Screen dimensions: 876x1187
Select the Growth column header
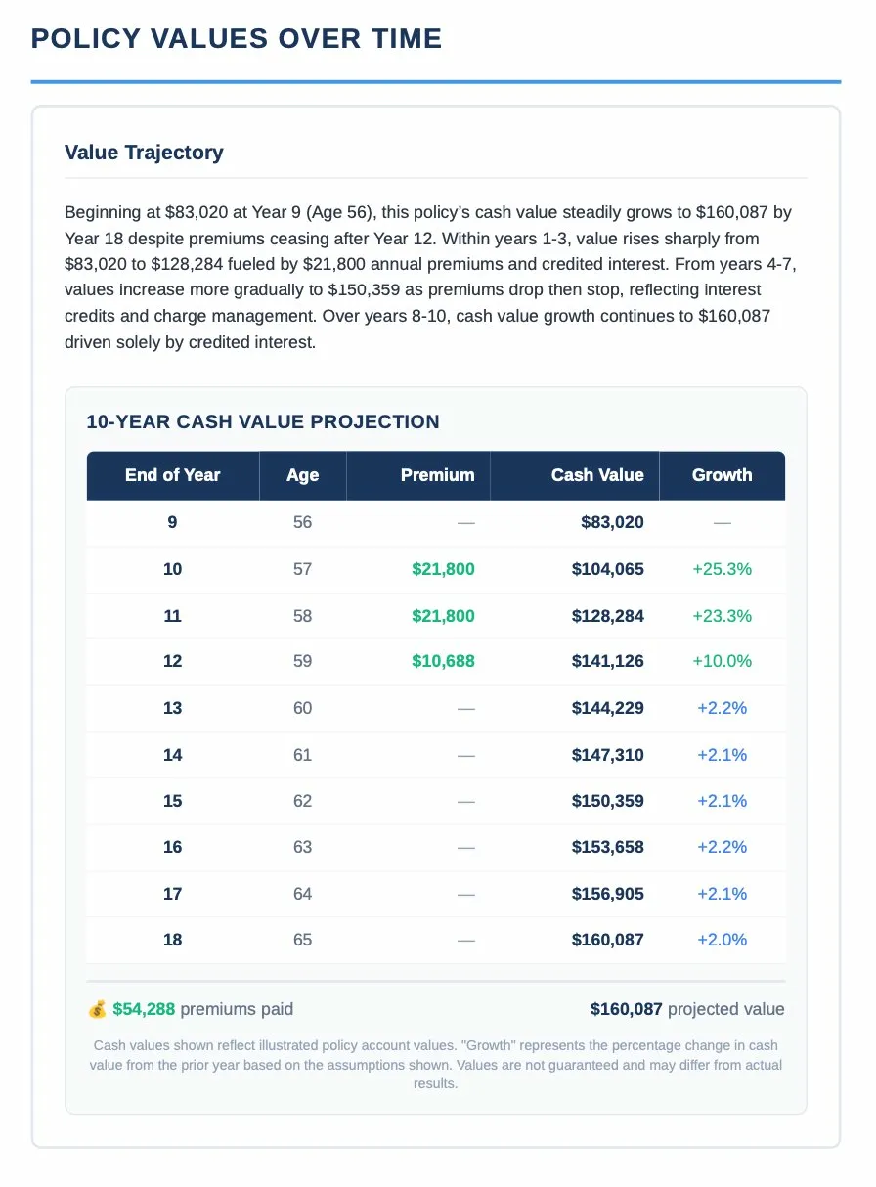[722, 475]
